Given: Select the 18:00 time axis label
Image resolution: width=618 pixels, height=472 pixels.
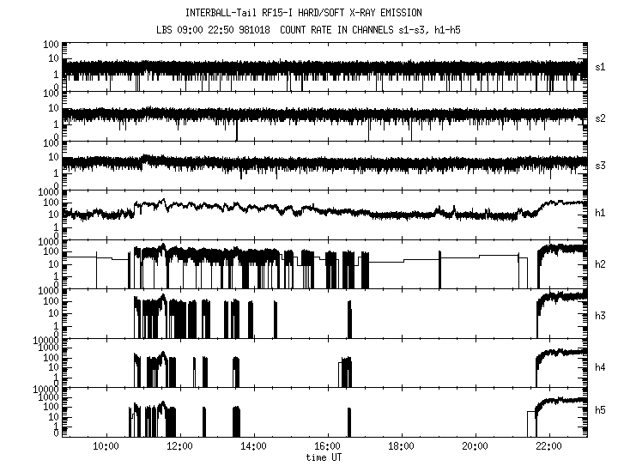Looking at the screenshot, I should click(401, 447).
